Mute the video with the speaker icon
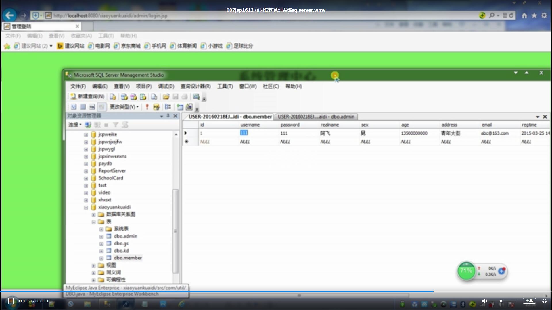Image resolution: width=552 pixels, height=310 pixels. [x=484, y=301]
